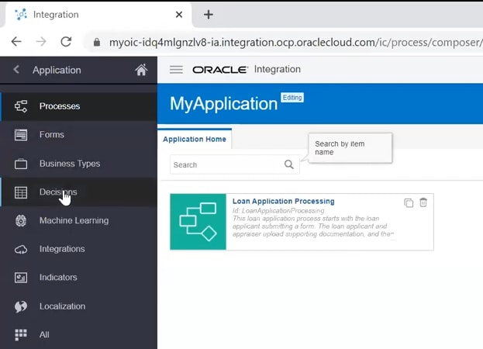483x349 pixels.
Task: Select Processes in the sidebar
Action: (x=60, y=106)
